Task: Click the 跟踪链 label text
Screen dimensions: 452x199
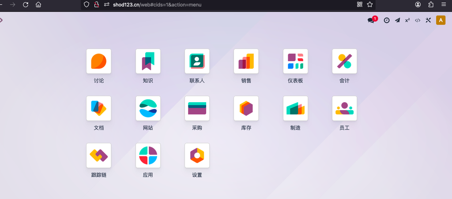Action: [98, 175]
